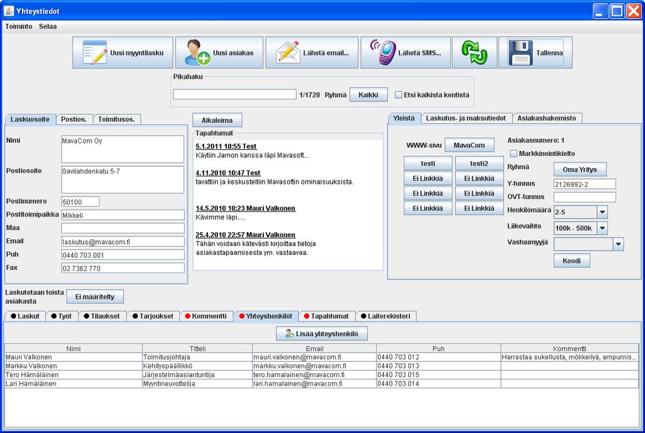Expand the Henkilömäärä dropdown
This screenshot has height=433, width=645.
(x=602, y=212)
